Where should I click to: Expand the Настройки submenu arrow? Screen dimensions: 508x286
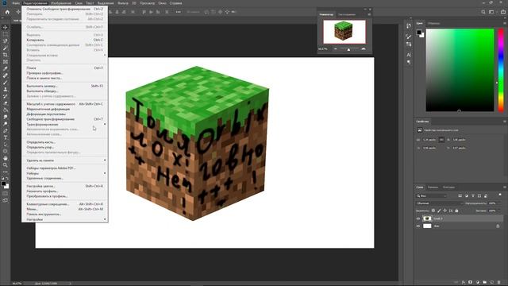(x=105, y=219)
